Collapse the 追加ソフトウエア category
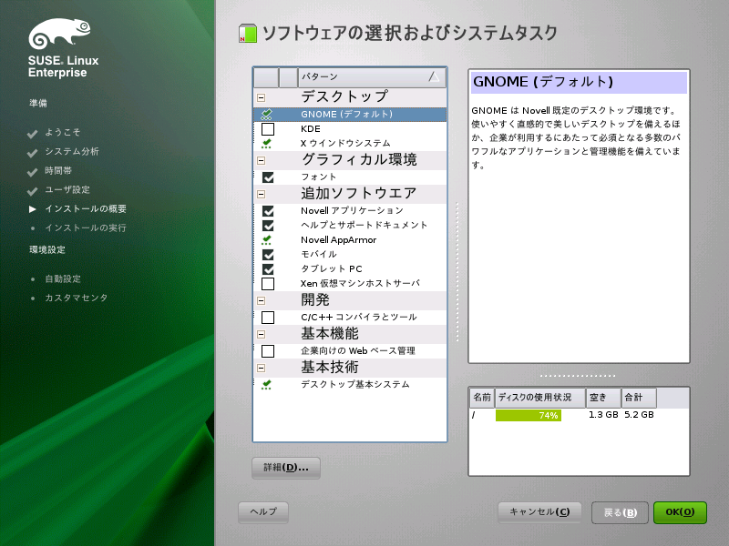Screen dimensions: 729x546 262,194
